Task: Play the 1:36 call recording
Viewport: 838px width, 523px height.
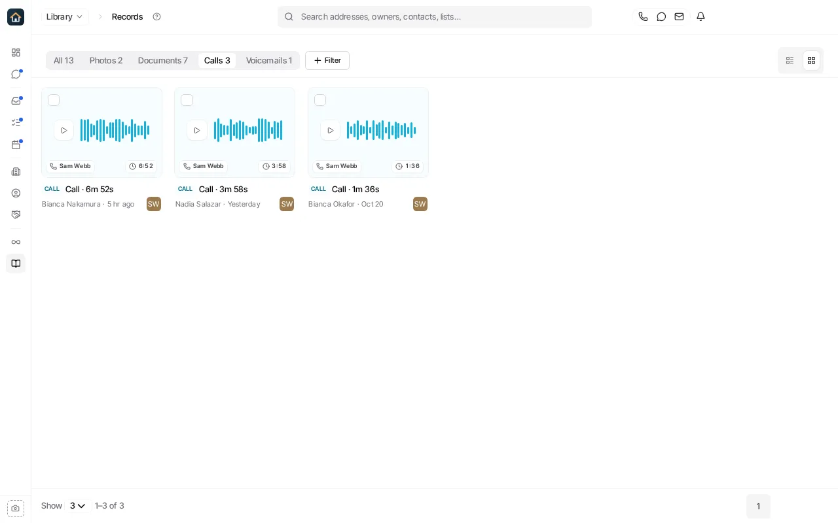Action: pyautogui.click(x=330, y=130)
